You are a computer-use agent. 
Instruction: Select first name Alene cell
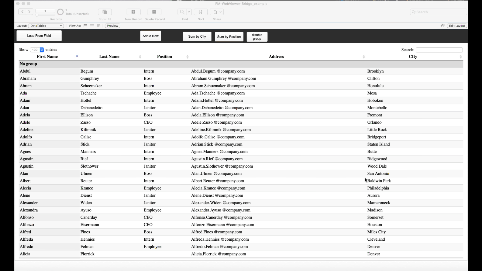pyautogui.click(x=49, y=195)
